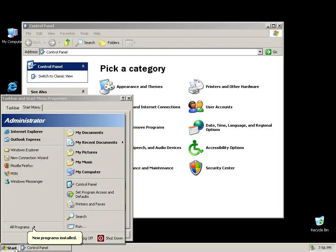Open the Run... dialog
The width and height of the screenshot is (336, 252).
click(x=76, y=226)
